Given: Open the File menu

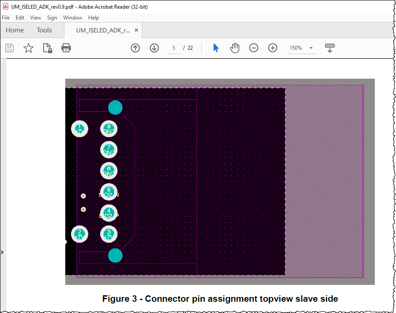Looking at the screenshot, I should pos(6,18).
